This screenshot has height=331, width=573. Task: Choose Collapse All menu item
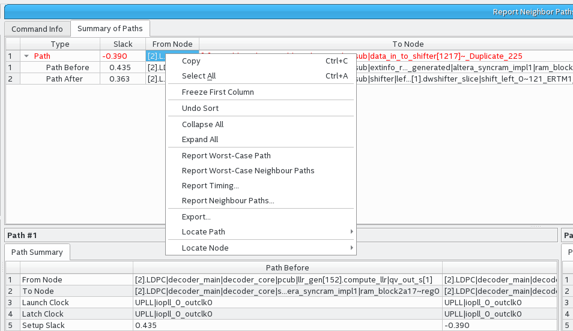pos(202,125)
